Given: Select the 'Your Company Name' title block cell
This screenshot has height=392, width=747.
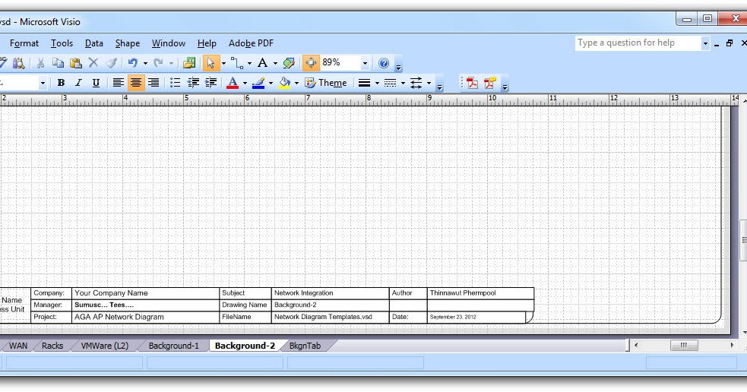Looking at the screenshot, I should click(145, 293).
